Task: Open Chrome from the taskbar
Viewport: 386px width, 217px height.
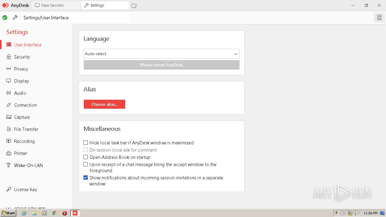Action: click(x=54, y=213)
